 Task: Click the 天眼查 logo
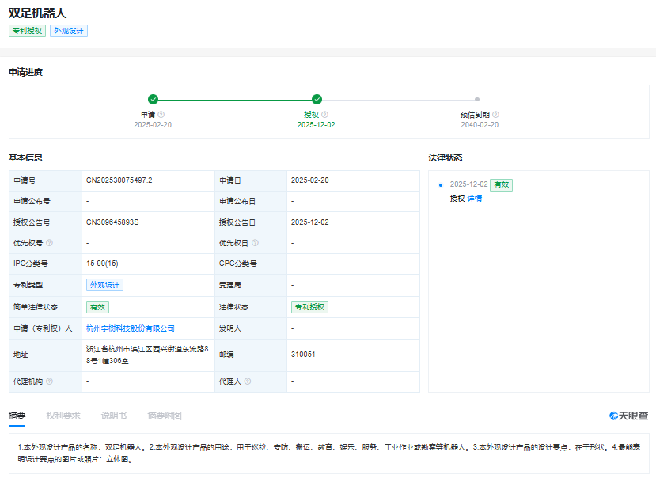point(628,416)
